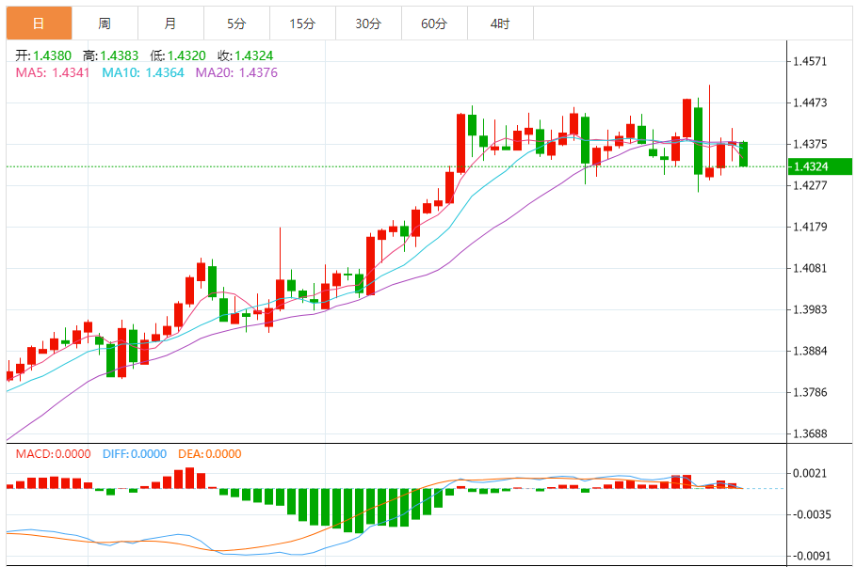The height and width of the screenshot is (567, 856).
Task: Click the 1.4571 price axis label
Action: [810, 61]
